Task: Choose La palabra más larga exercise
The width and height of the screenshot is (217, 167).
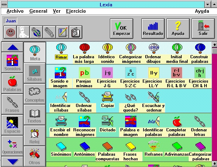Action: [84, 53]
